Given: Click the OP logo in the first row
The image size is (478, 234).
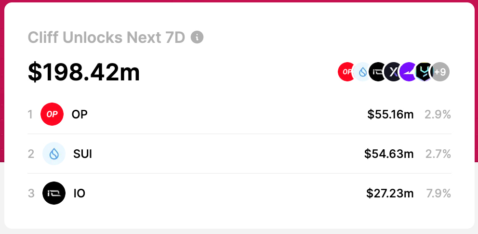Looking at the screenshot, I should pyautogui.click(x=52, y=115).
